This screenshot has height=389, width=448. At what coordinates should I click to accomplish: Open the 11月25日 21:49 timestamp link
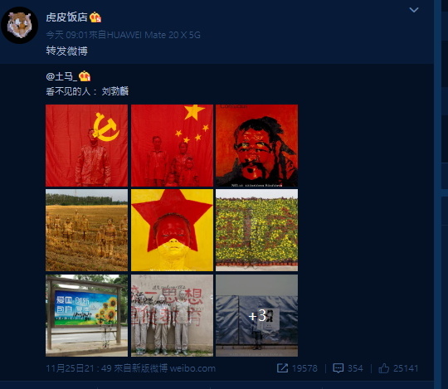[x=79, y=368]
